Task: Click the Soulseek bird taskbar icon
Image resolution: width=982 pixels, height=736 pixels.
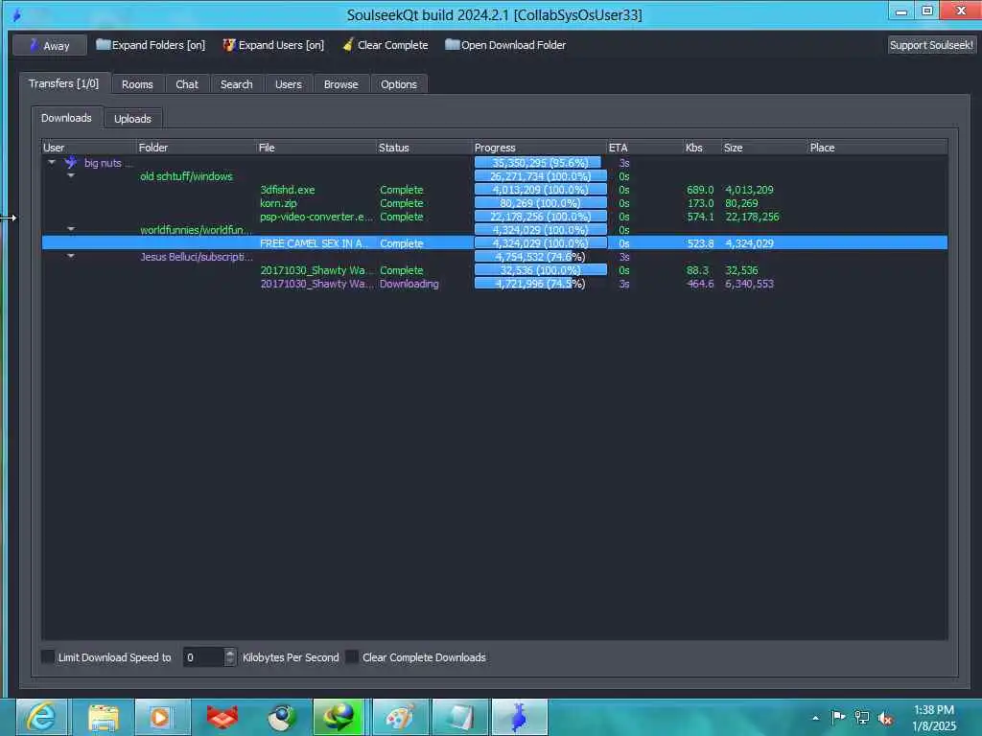Action: (519, 717)
